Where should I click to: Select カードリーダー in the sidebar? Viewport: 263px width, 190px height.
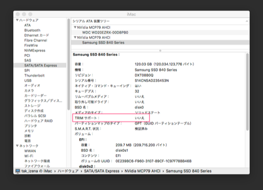35,96
